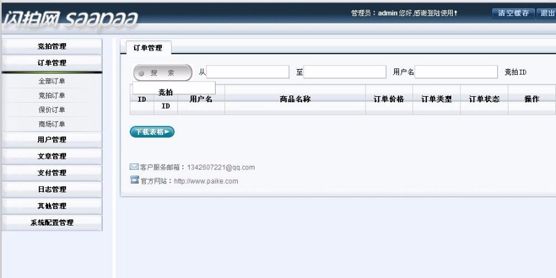The width and height of the screenshot is (556, 278).
Task: Expand the 文章管理 sidebar menu
Action: (52, 156)
